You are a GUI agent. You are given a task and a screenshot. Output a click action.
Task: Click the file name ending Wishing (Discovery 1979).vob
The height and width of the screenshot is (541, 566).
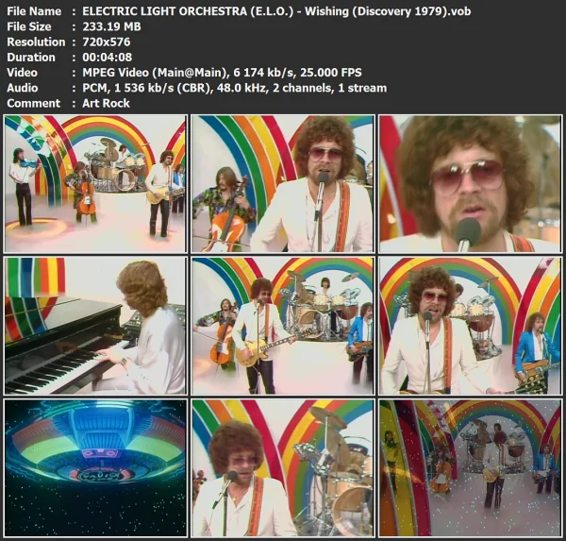click(x=276, y=11)
